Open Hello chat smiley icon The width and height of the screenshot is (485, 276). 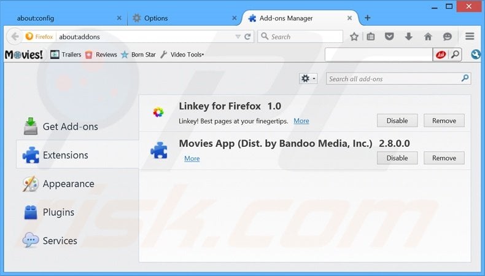(x=448, y=37)
